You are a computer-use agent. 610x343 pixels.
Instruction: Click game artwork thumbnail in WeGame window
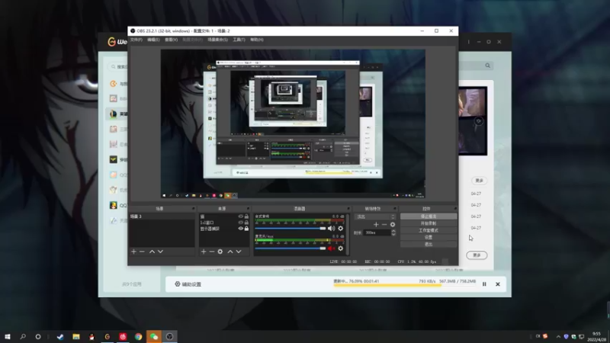[472, 121]
